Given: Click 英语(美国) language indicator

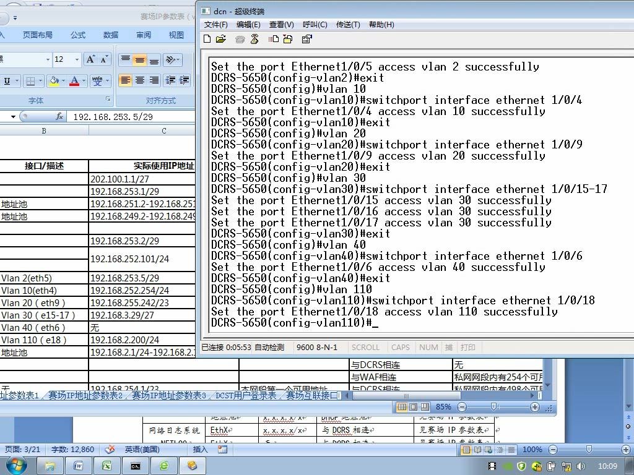Looking at the screenshot, I should [x=142, y=449].
